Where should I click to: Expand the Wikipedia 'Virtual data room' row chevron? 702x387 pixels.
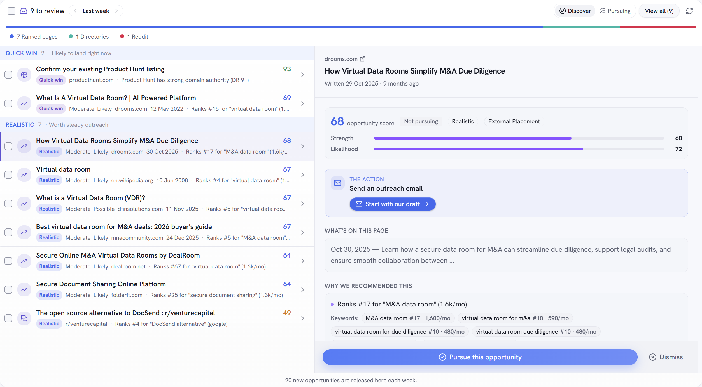(x=303, y=175)
